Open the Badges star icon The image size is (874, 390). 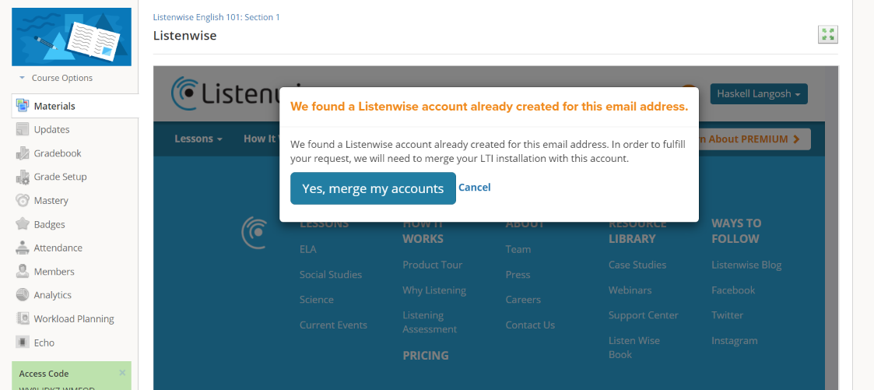click(x=23, y=224)
